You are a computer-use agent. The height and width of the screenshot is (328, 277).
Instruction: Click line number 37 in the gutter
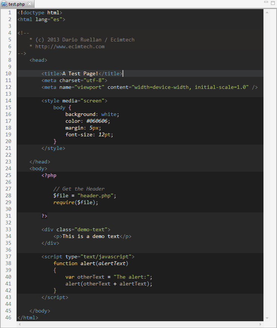point(8,257)
